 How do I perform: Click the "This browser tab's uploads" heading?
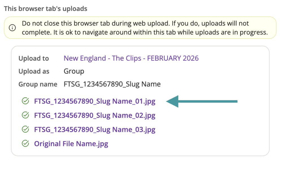point(45,9)
